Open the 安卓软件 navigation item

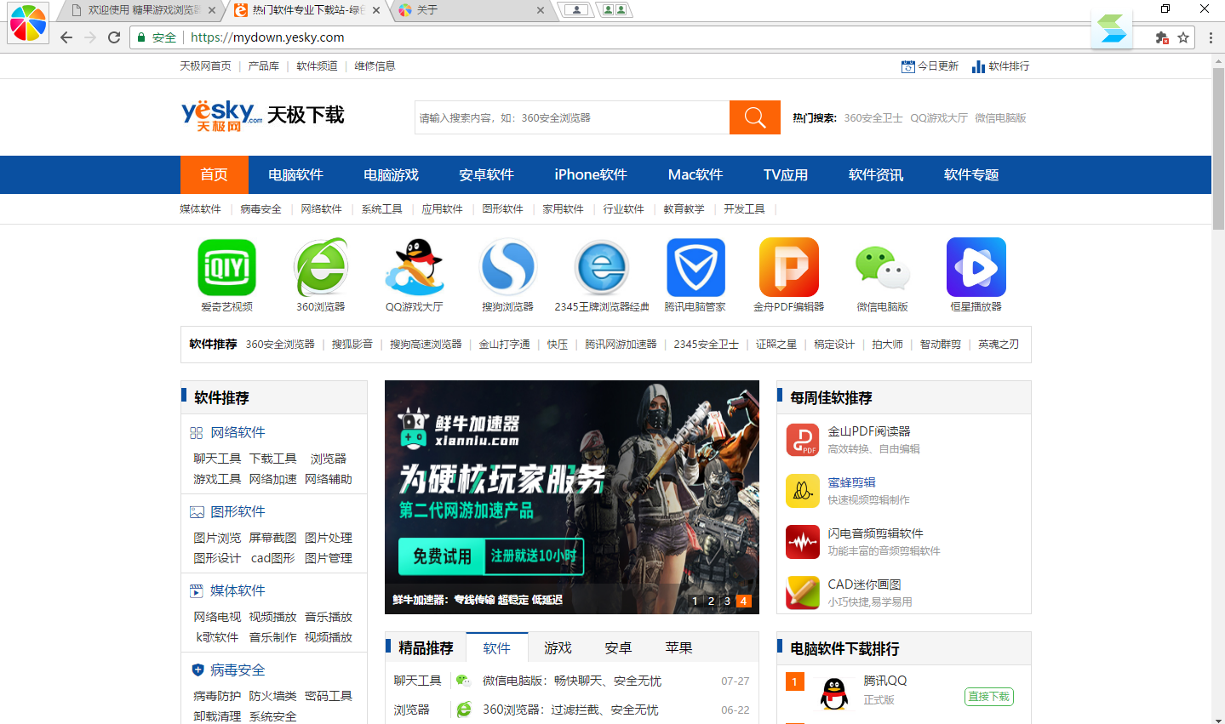click(486, 174)
